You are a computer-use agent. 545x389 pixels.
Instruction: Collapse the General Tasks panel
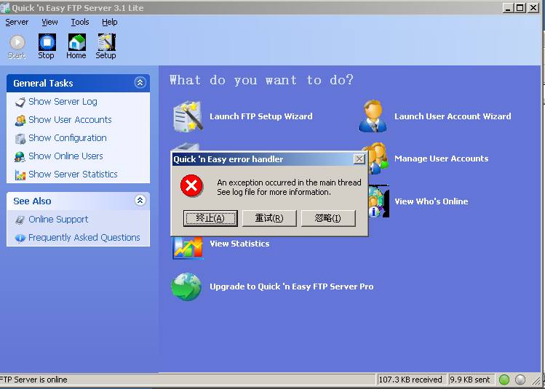pos(140,83)
